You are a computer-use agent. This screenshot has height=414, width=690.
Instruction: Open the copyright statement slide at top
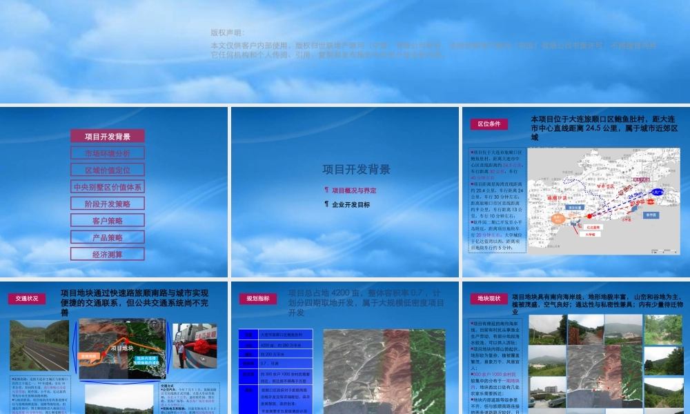[x=345, y=52]
